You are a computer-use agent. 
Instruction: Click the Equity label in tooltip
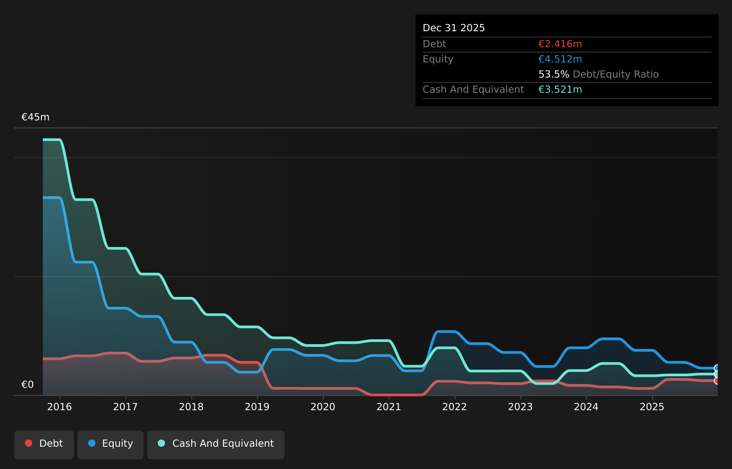(438, 59)
